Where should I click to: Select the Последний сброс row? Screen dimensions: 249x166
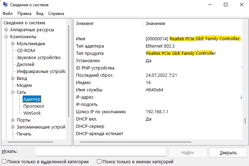coord(158,75)
